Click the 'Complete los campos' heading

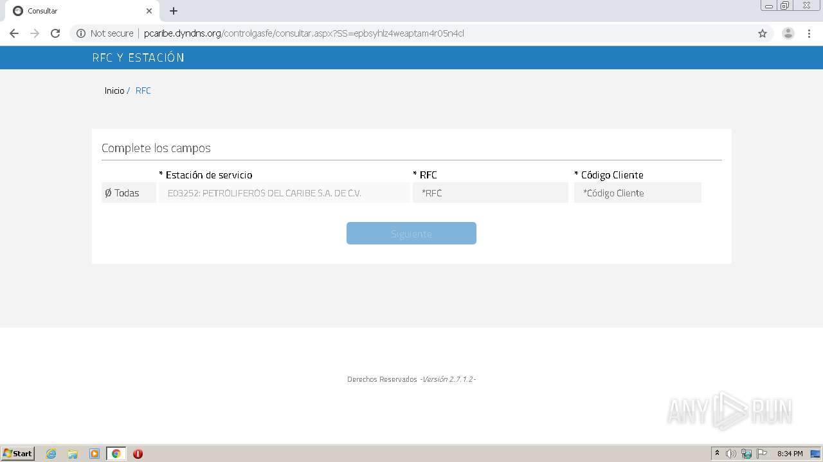[x=156, y=148]
